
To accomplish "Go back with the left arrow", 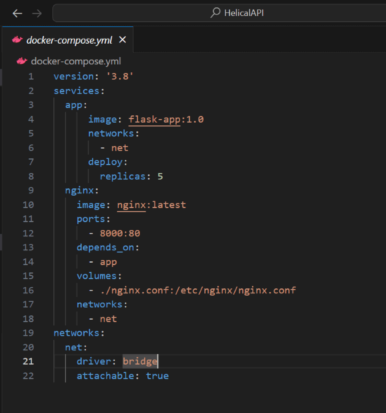I will pos(17,13).
